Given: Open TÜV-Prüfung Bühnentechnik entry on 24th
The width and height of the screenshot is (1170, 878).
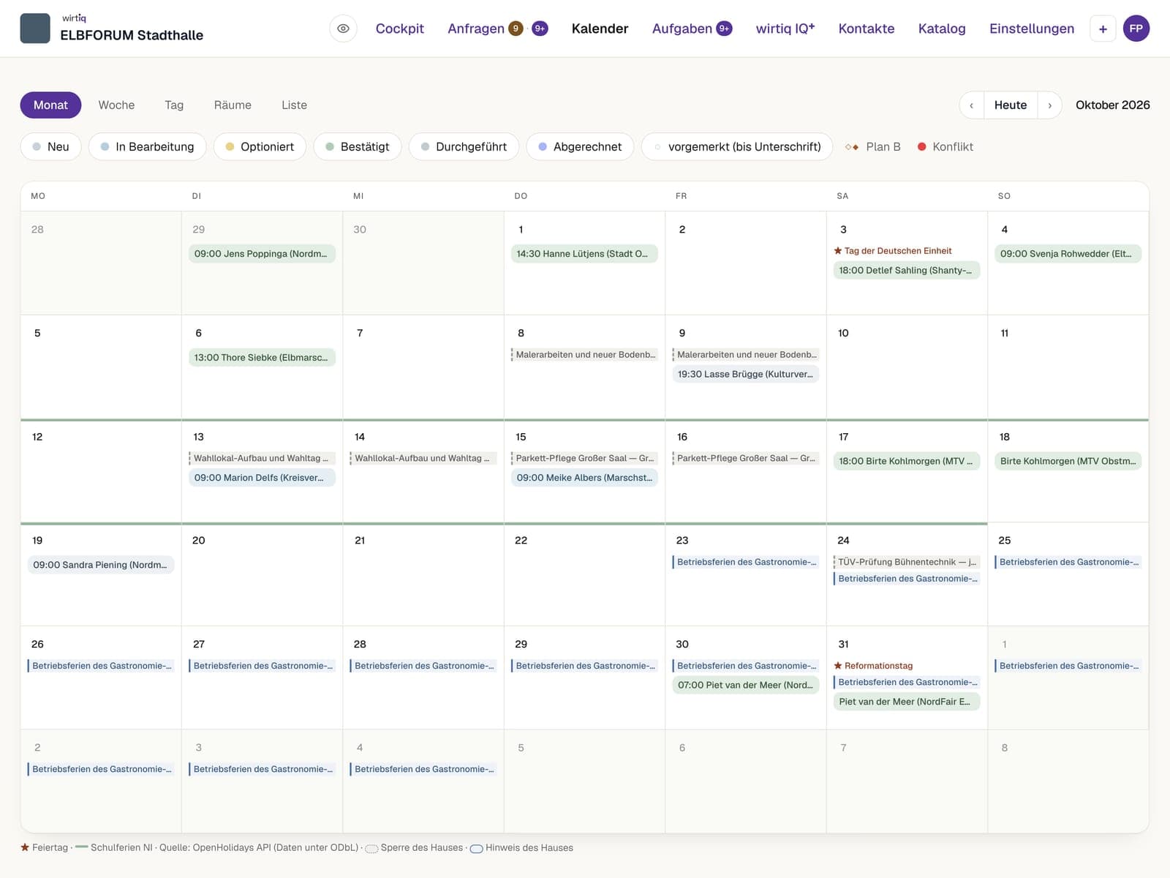Looking at the screenshot, I should (x=907, y=562).
